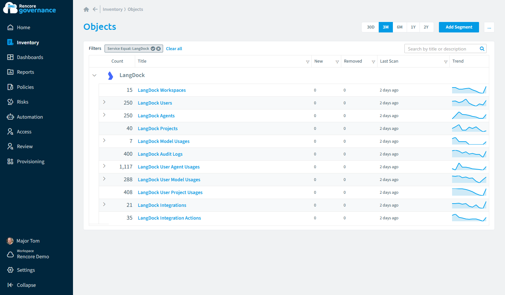Go to Dashboards in the sidebar
This screenshot has width=505, height=295.
click(30, 57)
